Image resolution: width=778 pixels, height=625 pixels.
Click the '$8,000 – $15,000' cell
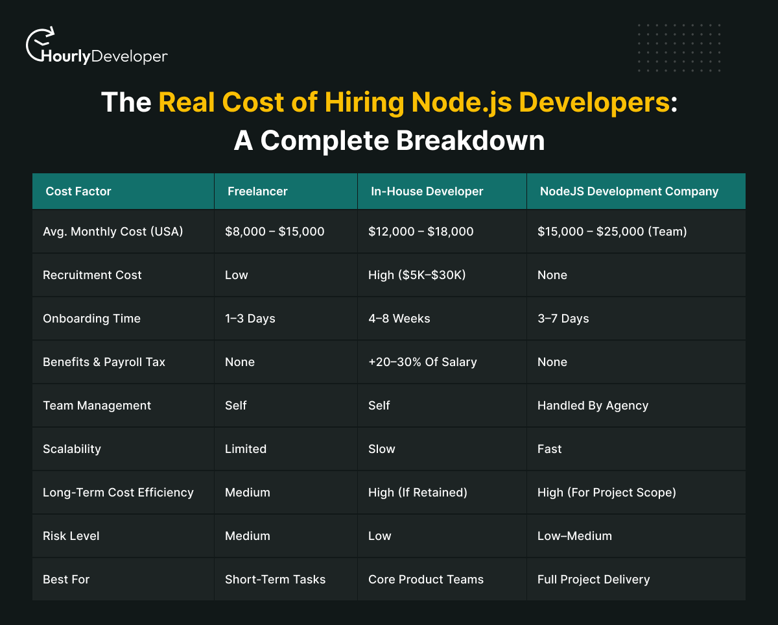(x=275, y=232)
